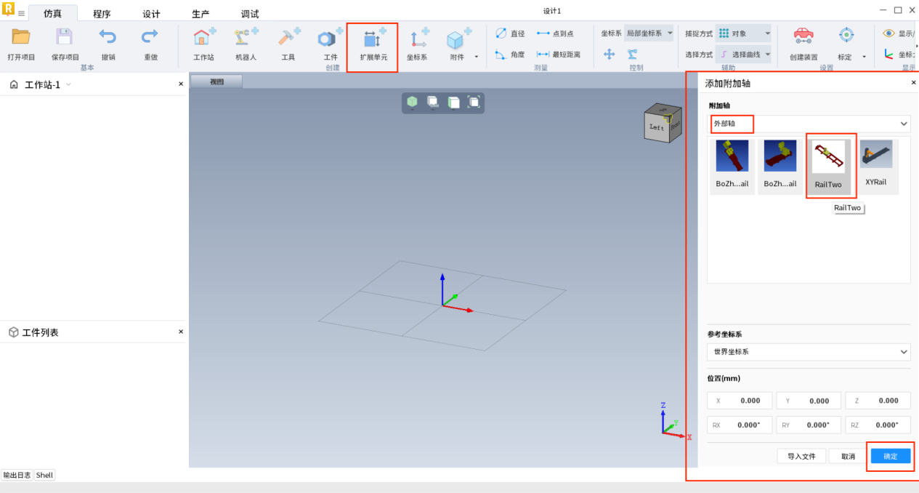Toggle the 显示 eye icon in ribbon
The width and height of the screenshot is (919, 493).
888,33
